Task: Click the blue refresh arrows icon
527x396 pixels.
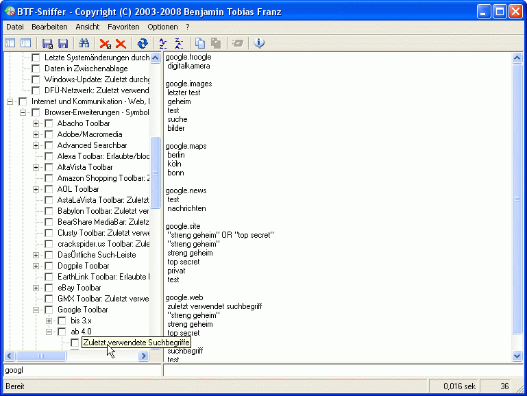Action: tap(142, 43)
